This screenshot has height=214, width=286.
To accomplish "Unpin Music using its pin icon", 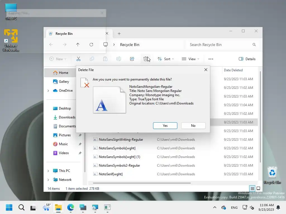I will pyautogui.click(x=80, y=144).
